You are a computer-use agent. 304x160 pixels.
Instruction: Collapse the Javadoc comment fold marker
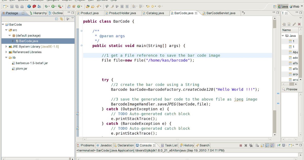point(81,31)
